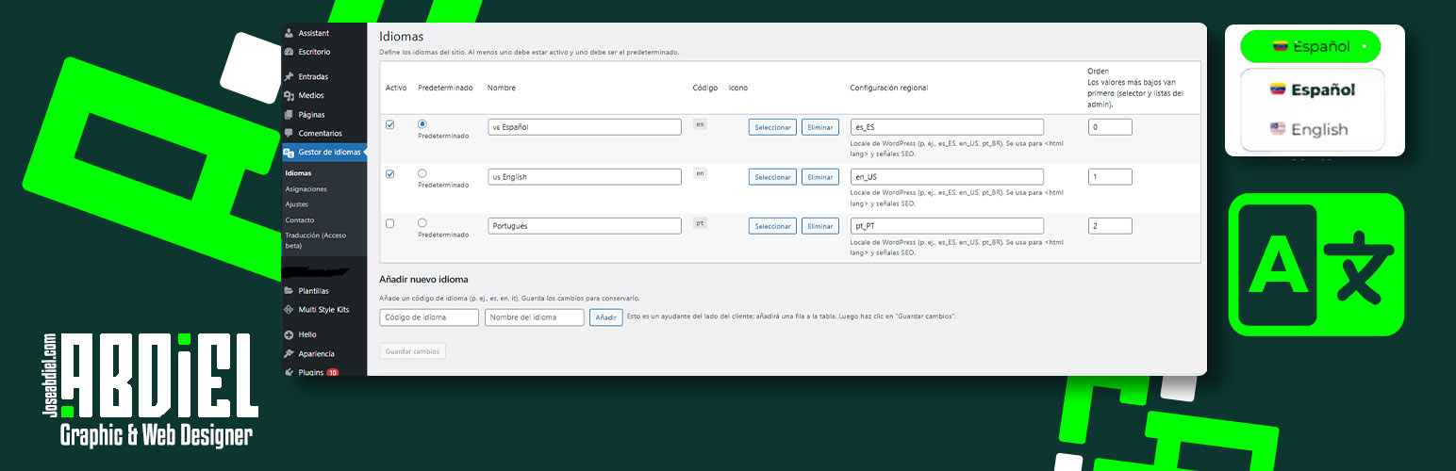
Task: Open the Apariencia brush icon
Action: pyautogui.click(x=289, y=353)
